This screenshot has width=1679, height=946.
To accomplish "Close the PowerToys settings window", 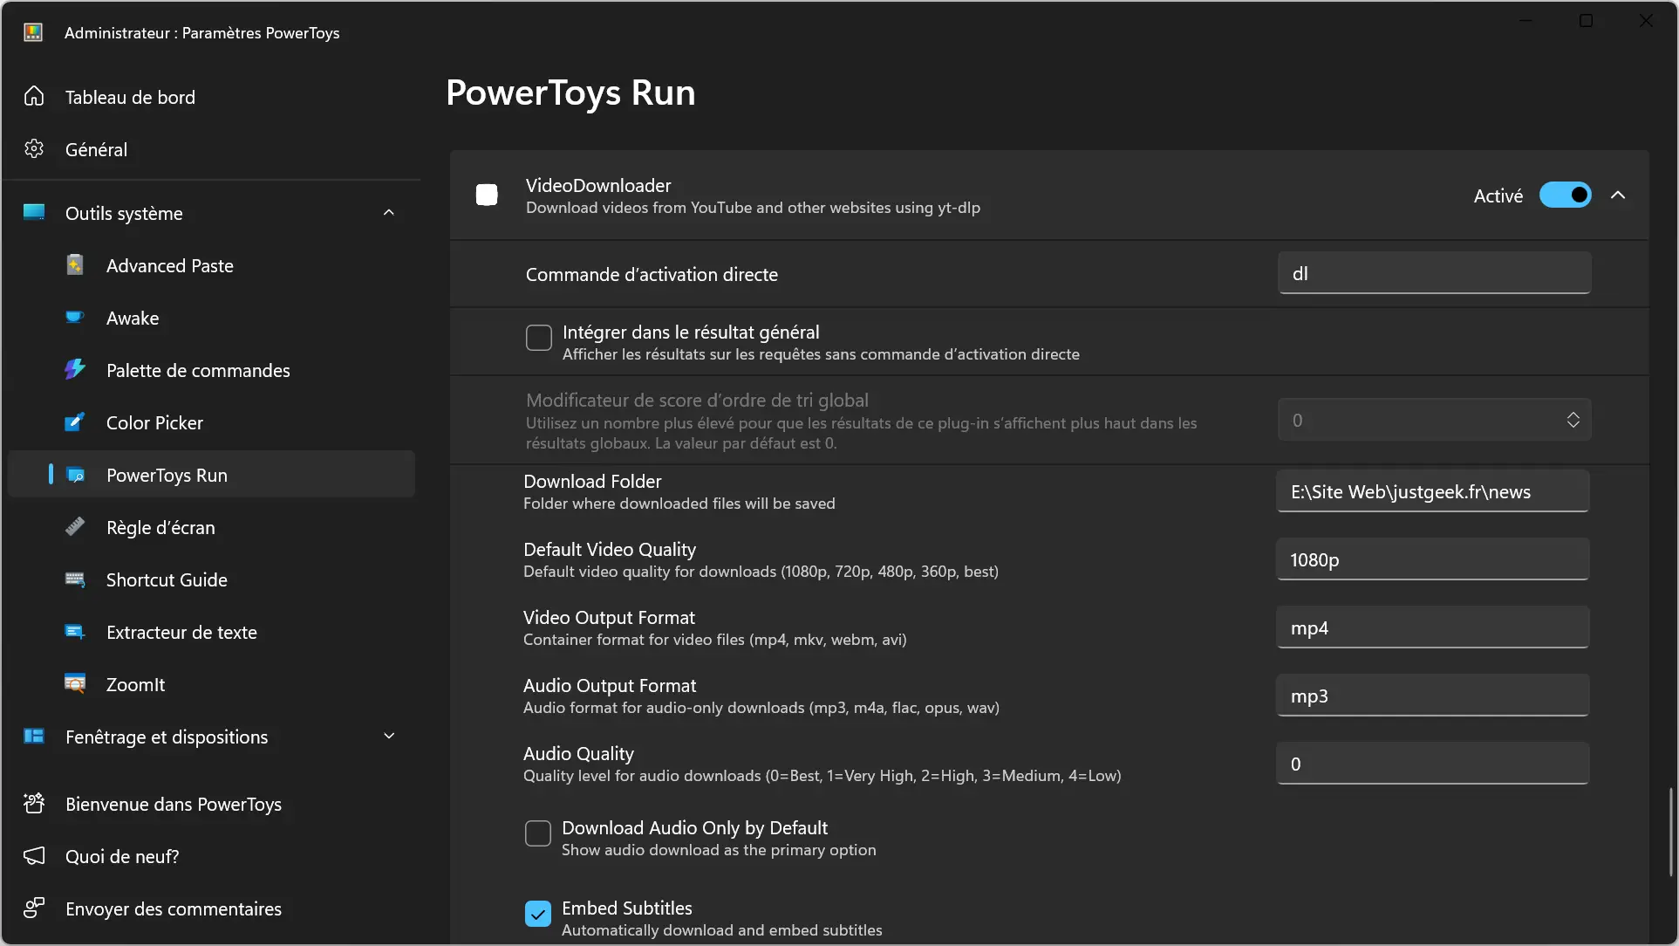I will (x=1646, y=20).
